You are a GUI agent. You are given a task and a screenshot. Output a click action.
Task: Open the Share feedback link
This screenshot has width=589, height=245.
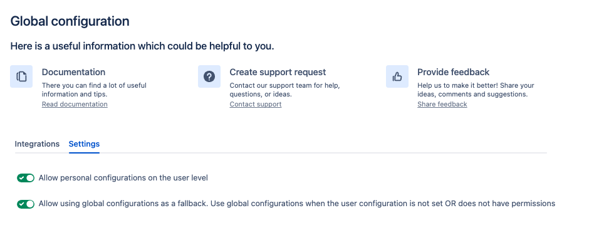click(x=442, y=104)
